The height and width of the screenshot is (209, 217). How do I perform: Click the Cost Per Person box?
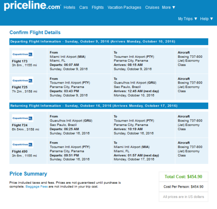coord(183,187)
